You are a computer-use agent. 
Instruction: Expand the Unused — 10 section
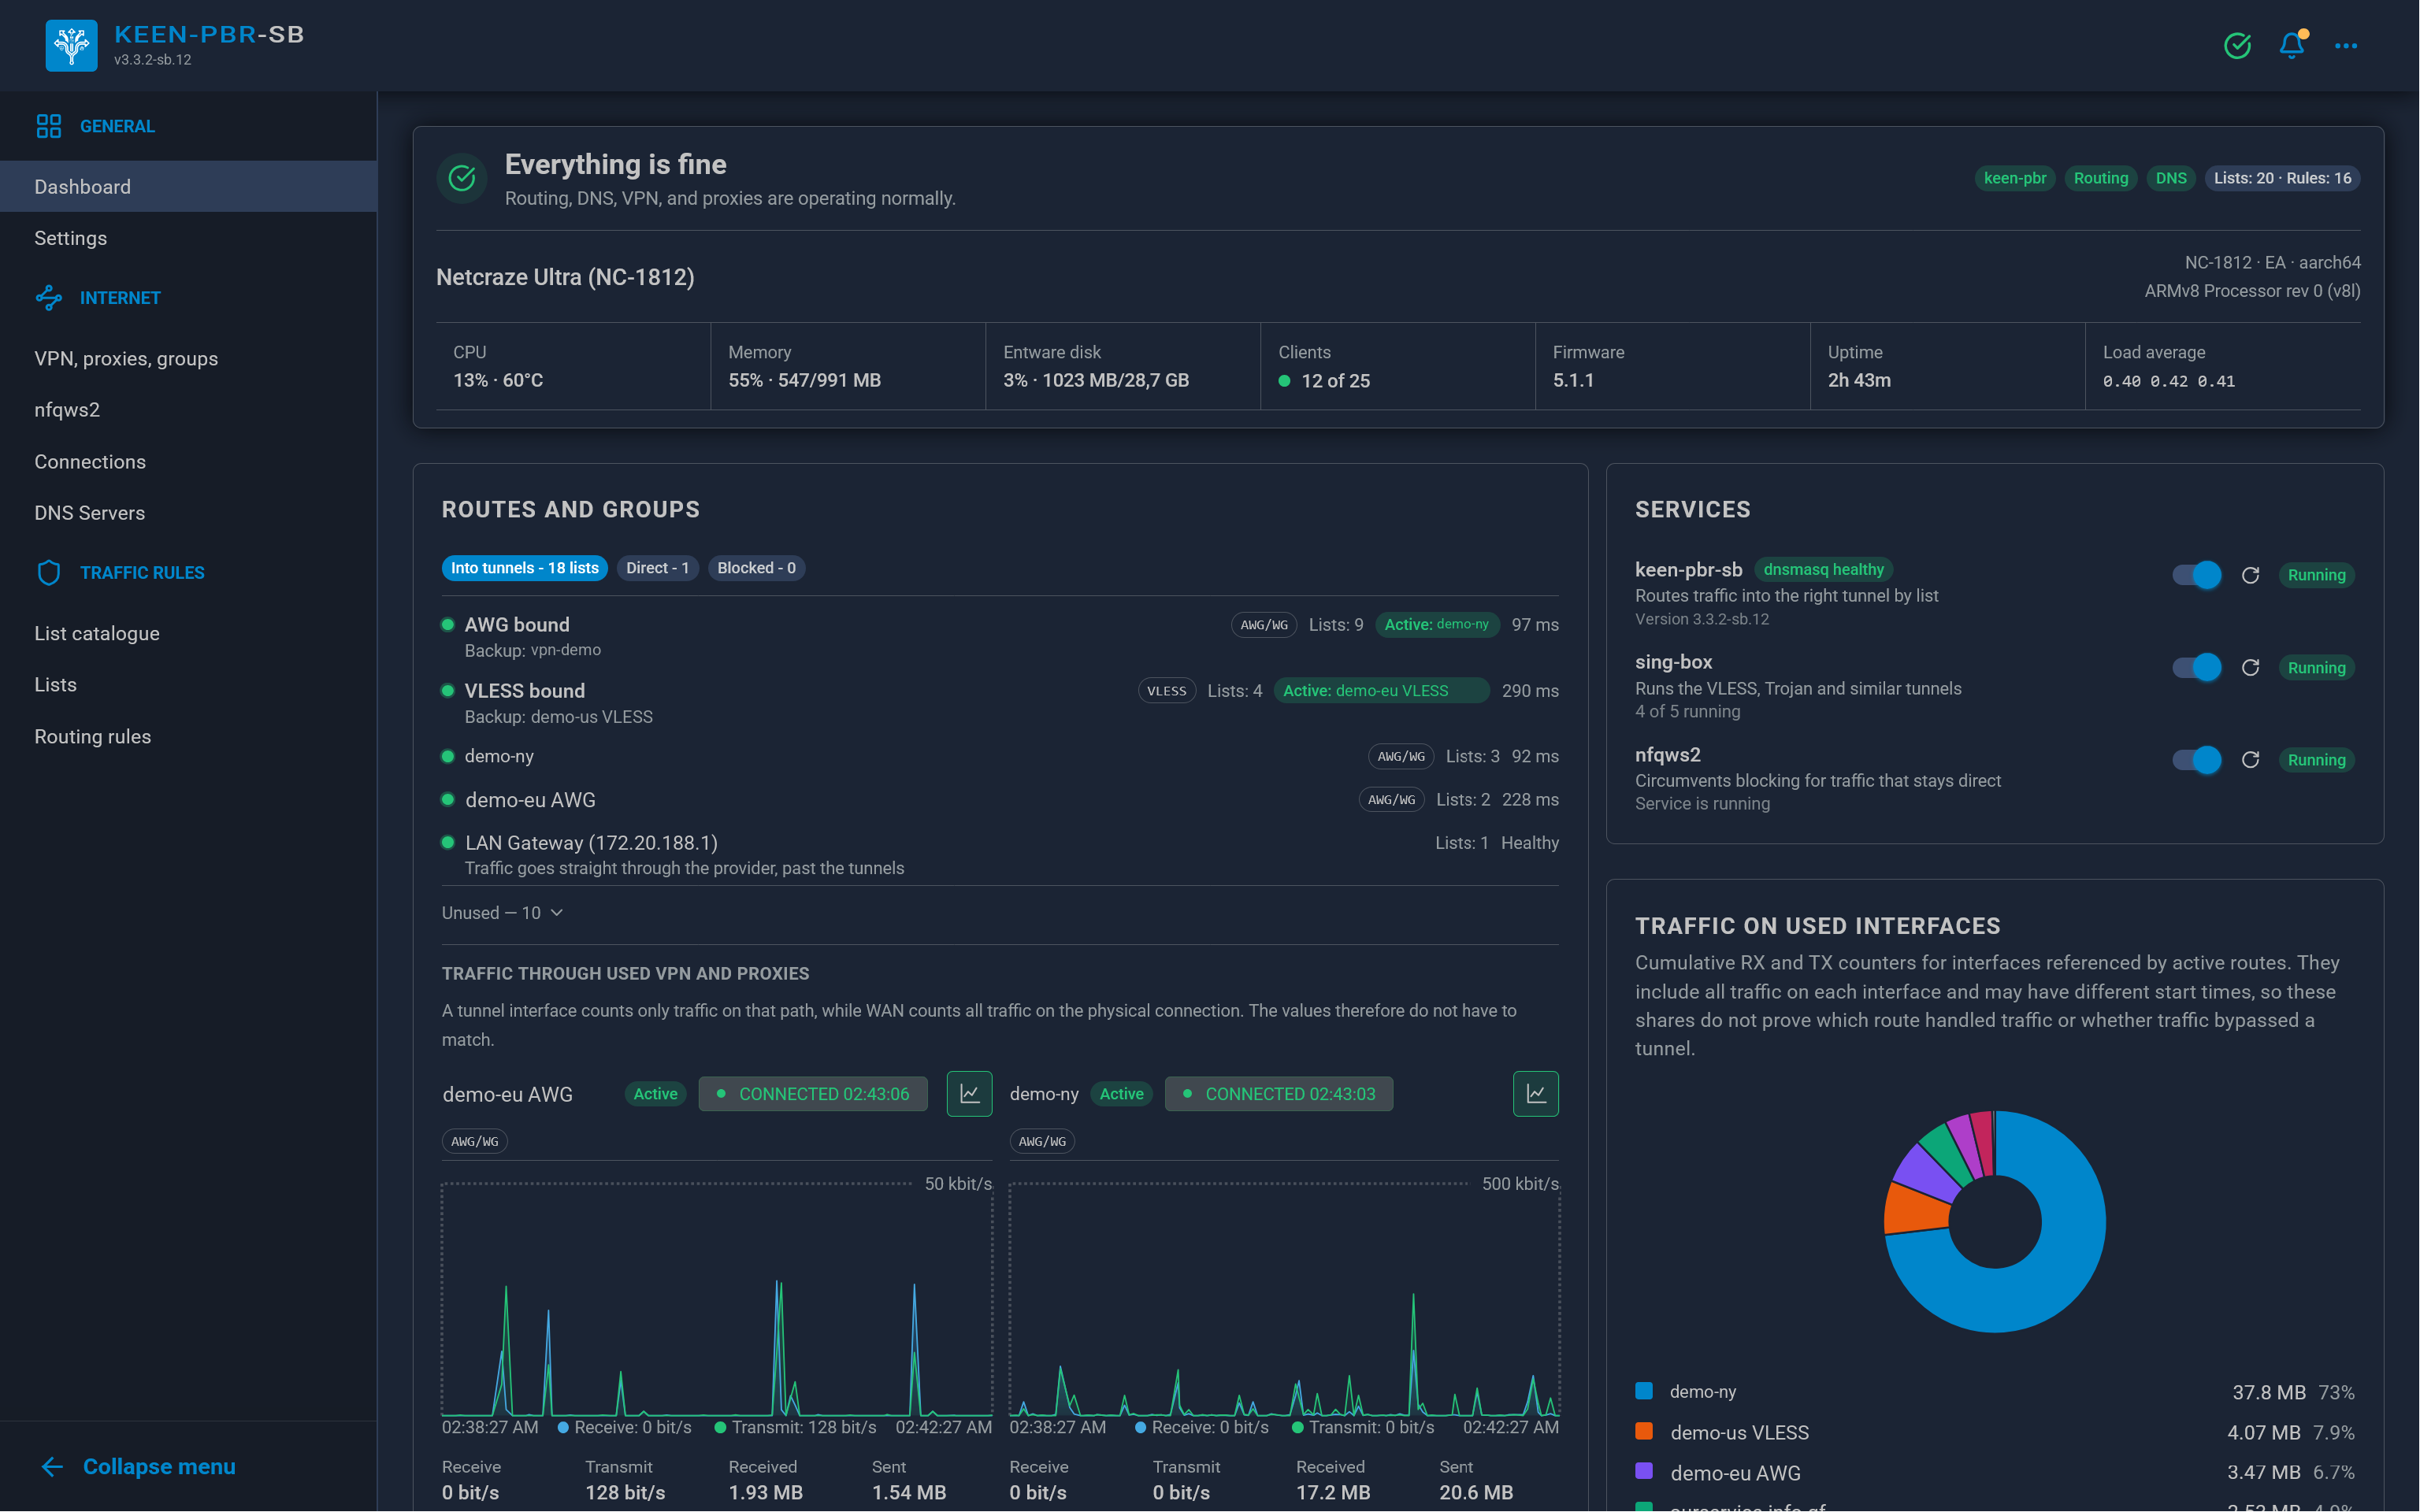(503, 913)
